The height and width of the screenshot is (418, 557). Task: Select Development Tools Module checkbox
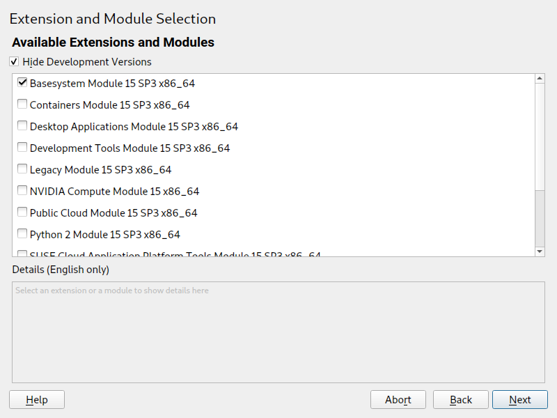coord(22,148)
